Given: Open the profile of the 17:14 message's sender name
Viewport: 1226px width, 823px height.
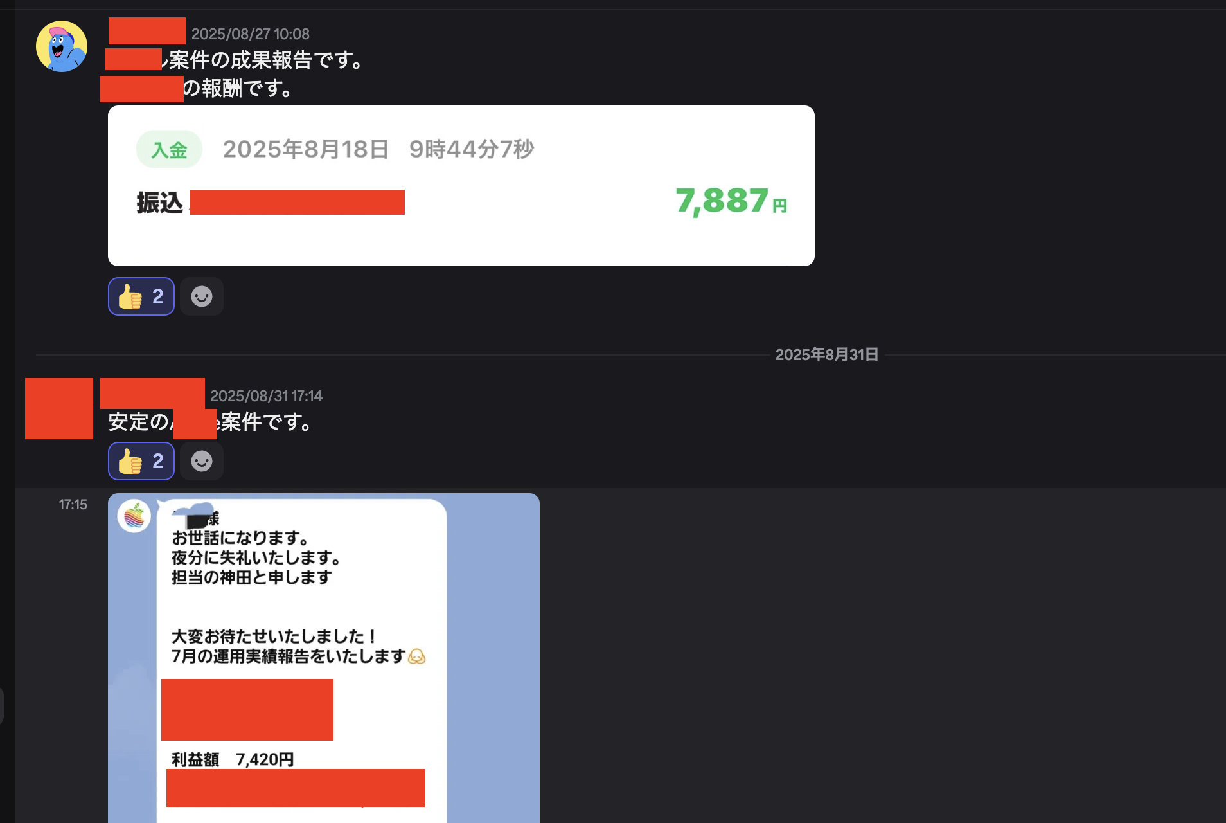Looking at the screenshot, I should [x=152, y=393].
